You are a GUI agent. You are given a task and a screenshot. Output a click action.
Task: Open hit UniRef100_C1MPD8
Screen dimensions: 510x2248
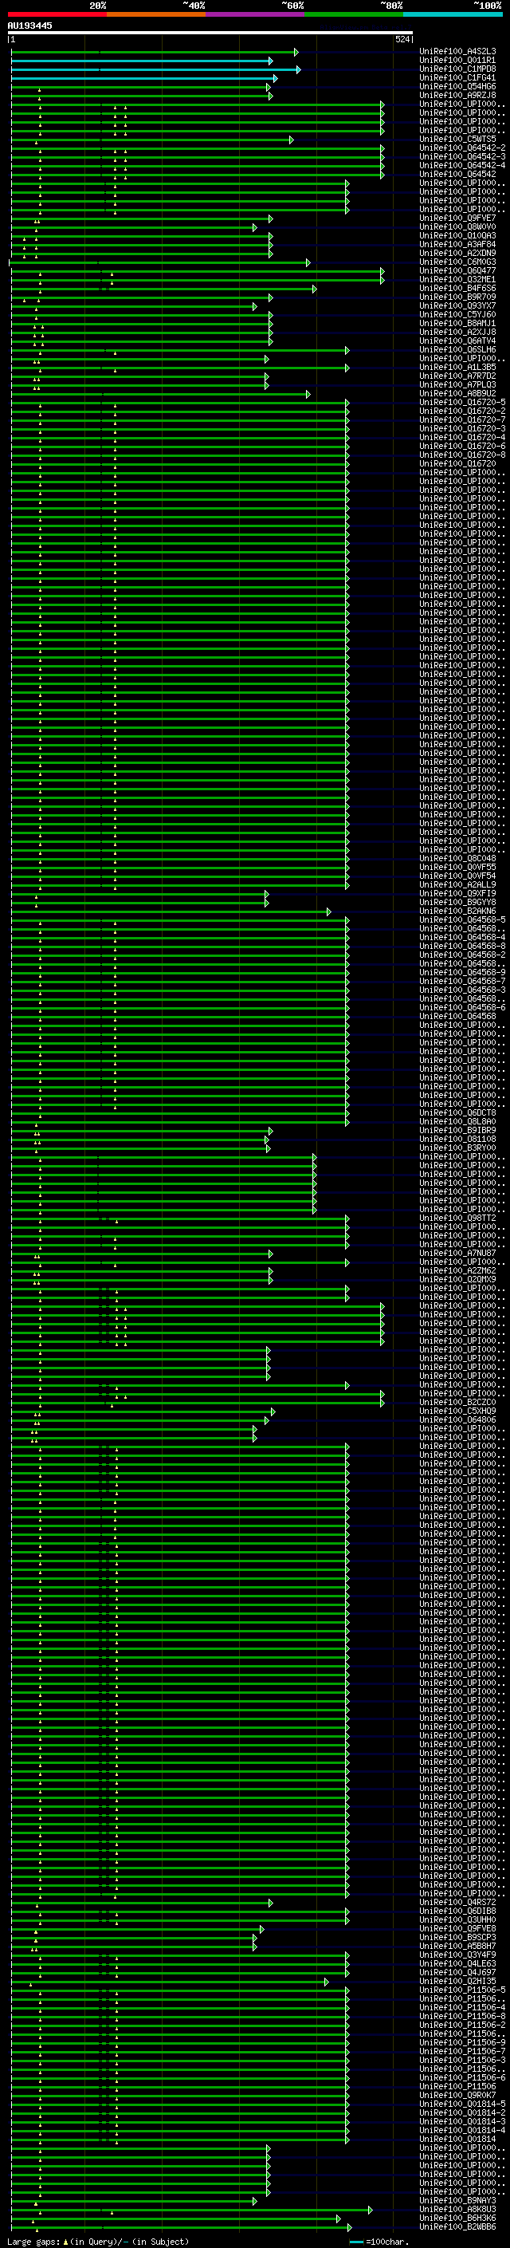click(x=457, y=69)
